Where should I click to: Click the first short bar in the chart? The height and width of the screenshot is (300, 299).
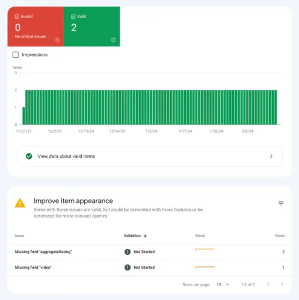[x=23, y=116]
